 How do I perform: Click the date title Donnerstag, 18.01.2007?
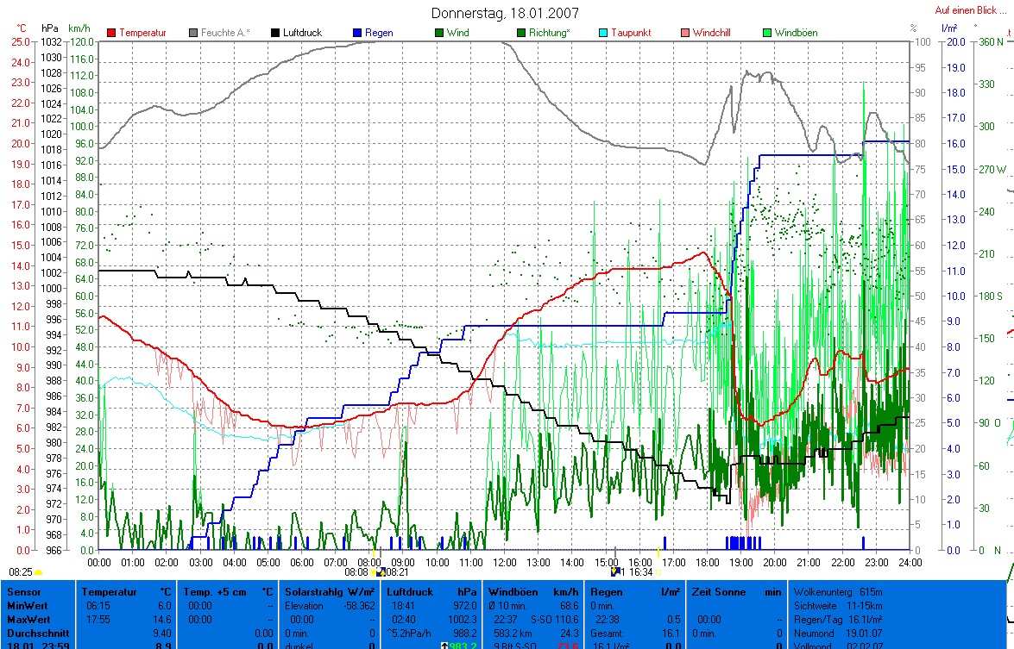[x=505, y=13]
